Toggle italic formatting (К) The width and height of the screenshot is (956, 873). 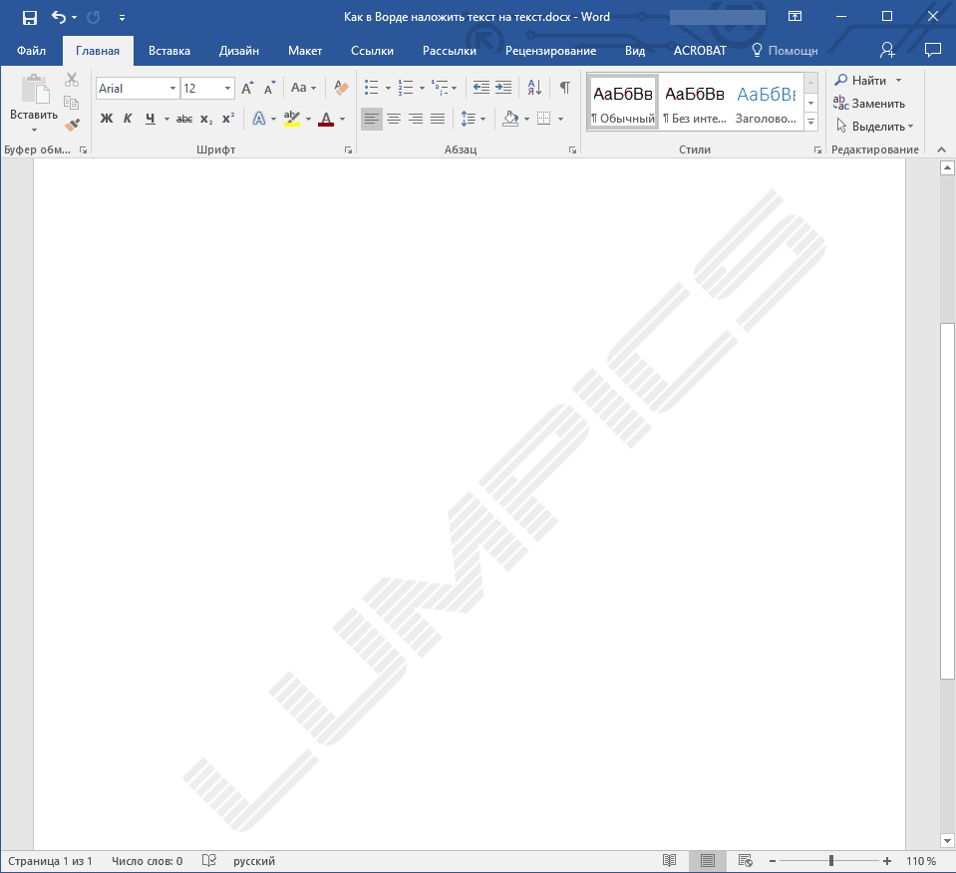(x=128, y=119)
